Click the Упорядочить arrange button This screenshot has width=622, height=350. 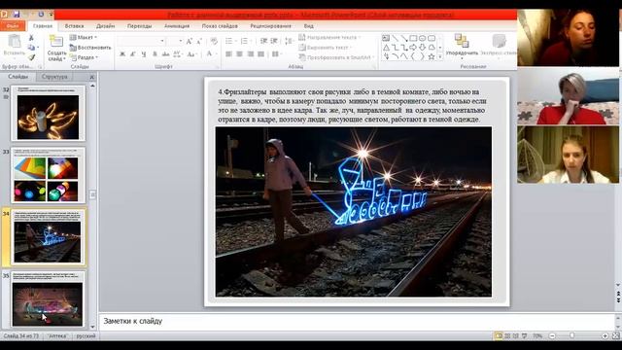[x=463, y=47]
